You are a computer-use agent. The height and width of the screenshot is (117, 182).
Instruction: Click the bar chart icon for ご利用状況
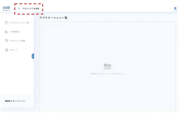[7, 32]
